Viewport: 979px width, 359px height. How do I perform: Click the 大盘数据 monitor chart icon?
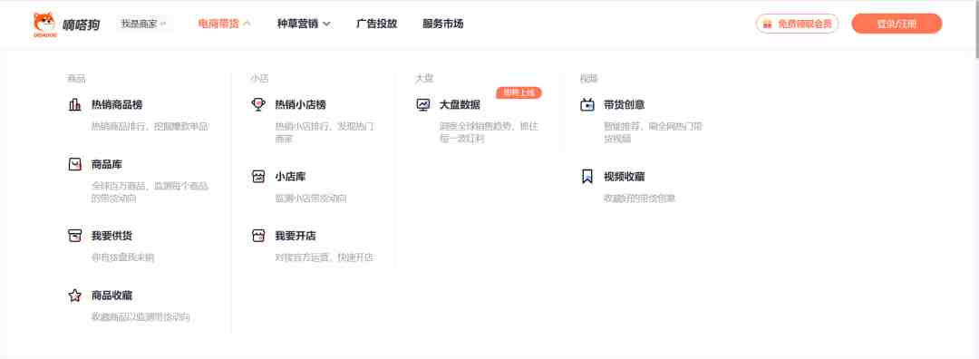(x=423, y=105)
